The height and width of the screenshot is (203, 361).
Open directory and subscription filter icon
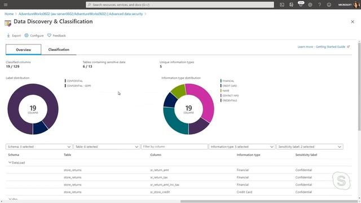tap(292, 5)
